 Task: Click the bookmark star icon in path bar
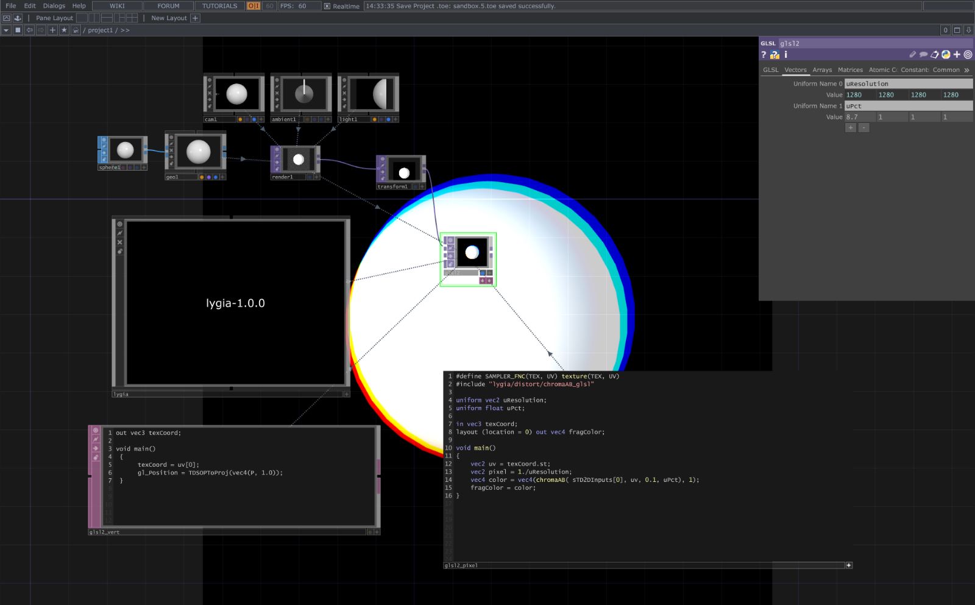point(64,30)
